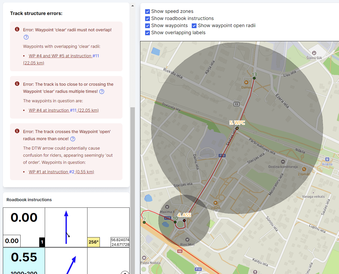The height and width of the screenshot is (274, 339).
Task: Toggle Show overlapping labels off
Action: 147,33
